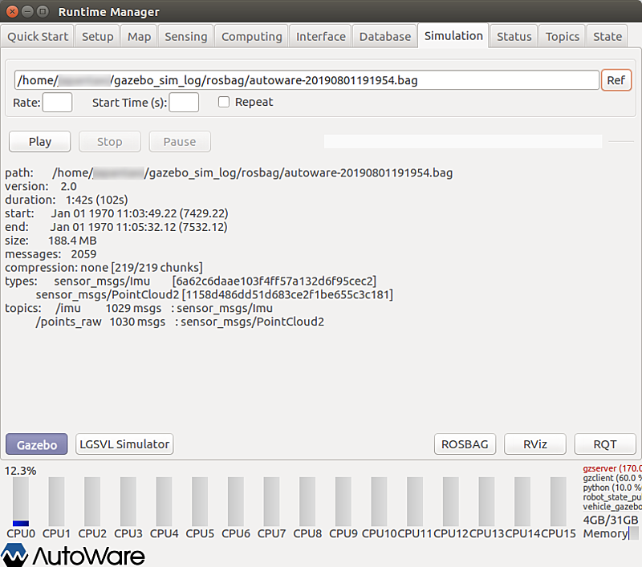This screenshot has width=642, height=567.
Task: Open the State tab
Action: pyautogui.click(x=607, y=36)
